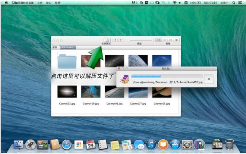246x154 pixels.
Task: Open App Store icon in Dock
Action: 175,144
